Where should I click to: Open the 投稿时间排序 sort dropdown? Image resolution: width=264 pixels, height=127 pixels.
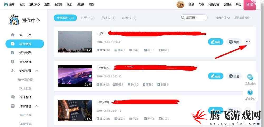click(244, 18)
